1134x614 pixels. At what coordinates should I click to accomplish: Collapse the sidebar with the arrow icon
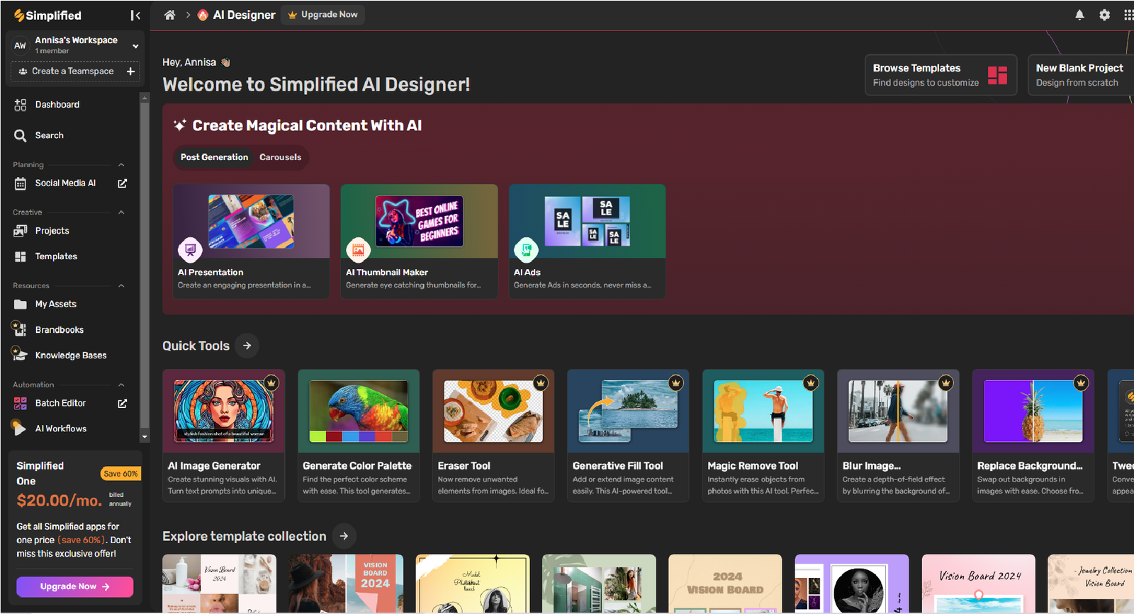click(x=135, y=16)
